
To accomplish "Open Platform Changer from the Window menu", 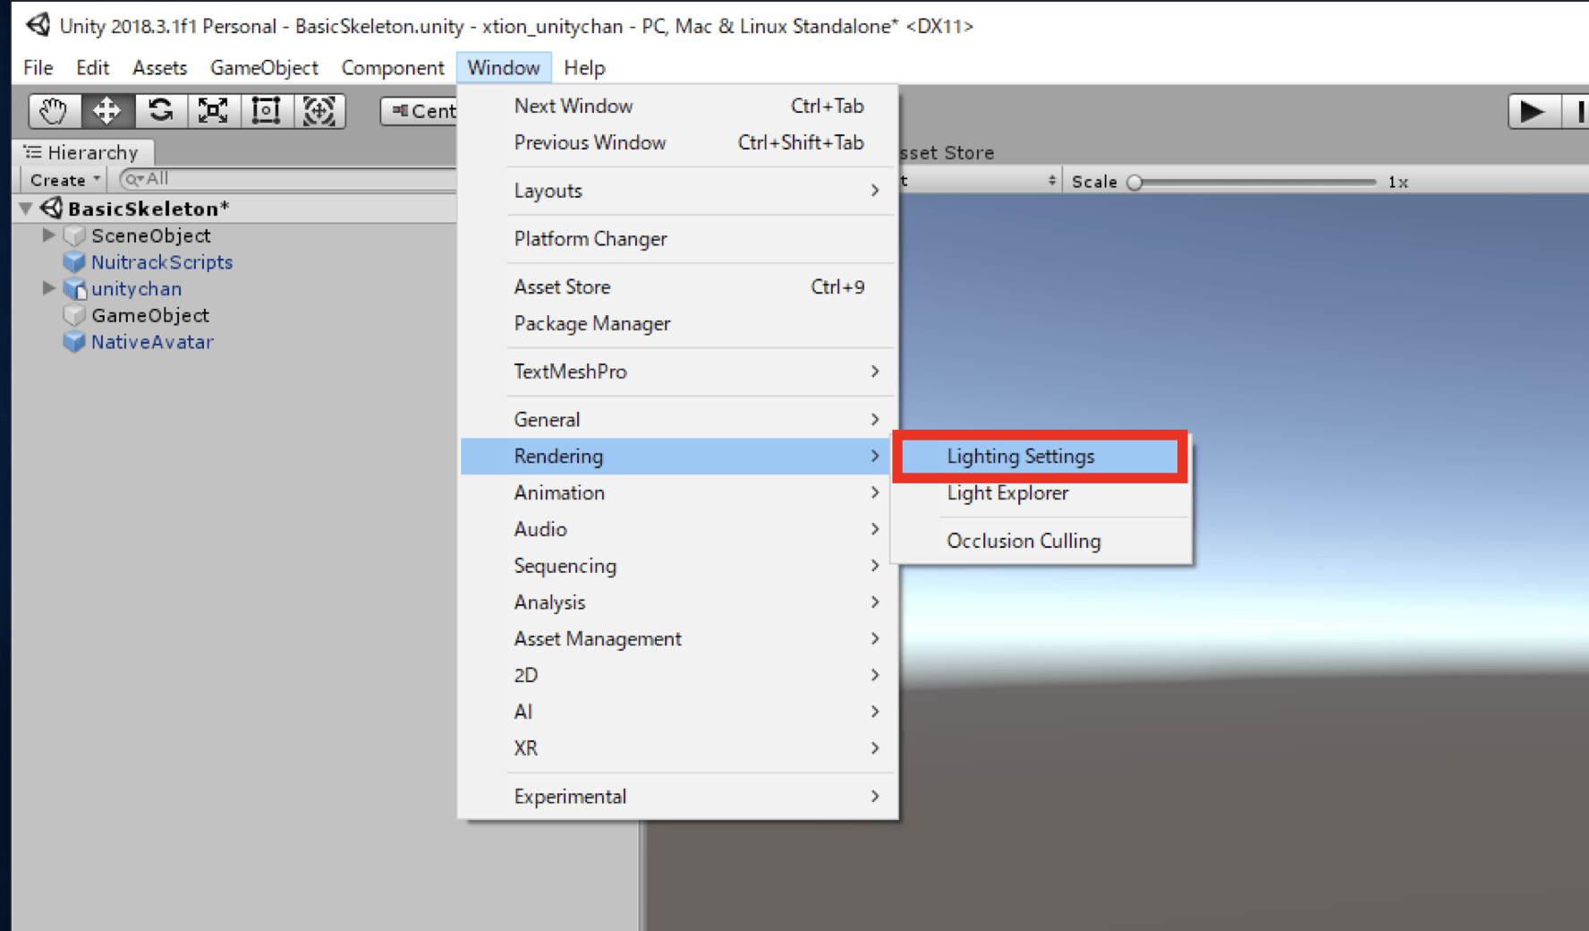I will [x=678, y=239].
